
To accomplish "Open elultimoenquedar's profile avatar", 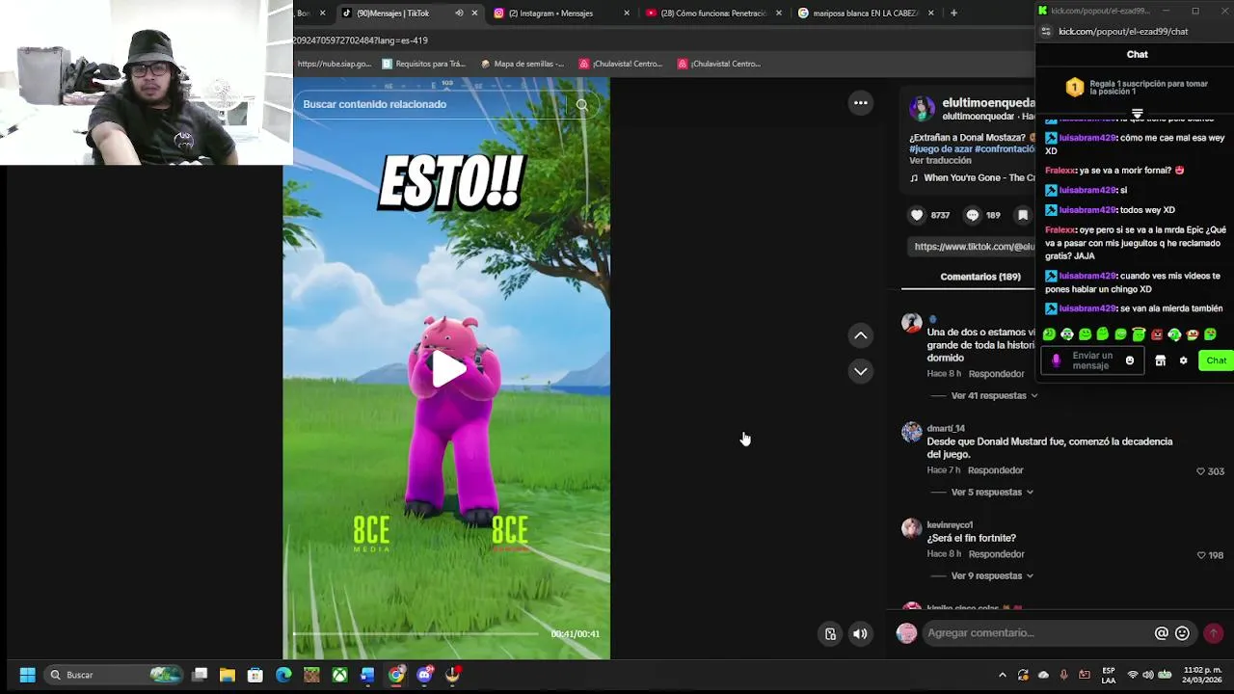I will point(922,107).
